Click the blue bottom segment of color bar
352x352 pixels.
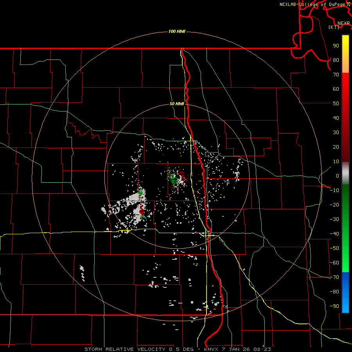point(345,293)
